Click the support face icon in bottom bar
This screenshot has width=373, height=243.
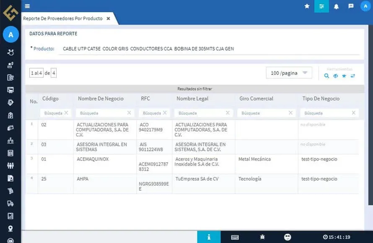[x=288, y=237]
